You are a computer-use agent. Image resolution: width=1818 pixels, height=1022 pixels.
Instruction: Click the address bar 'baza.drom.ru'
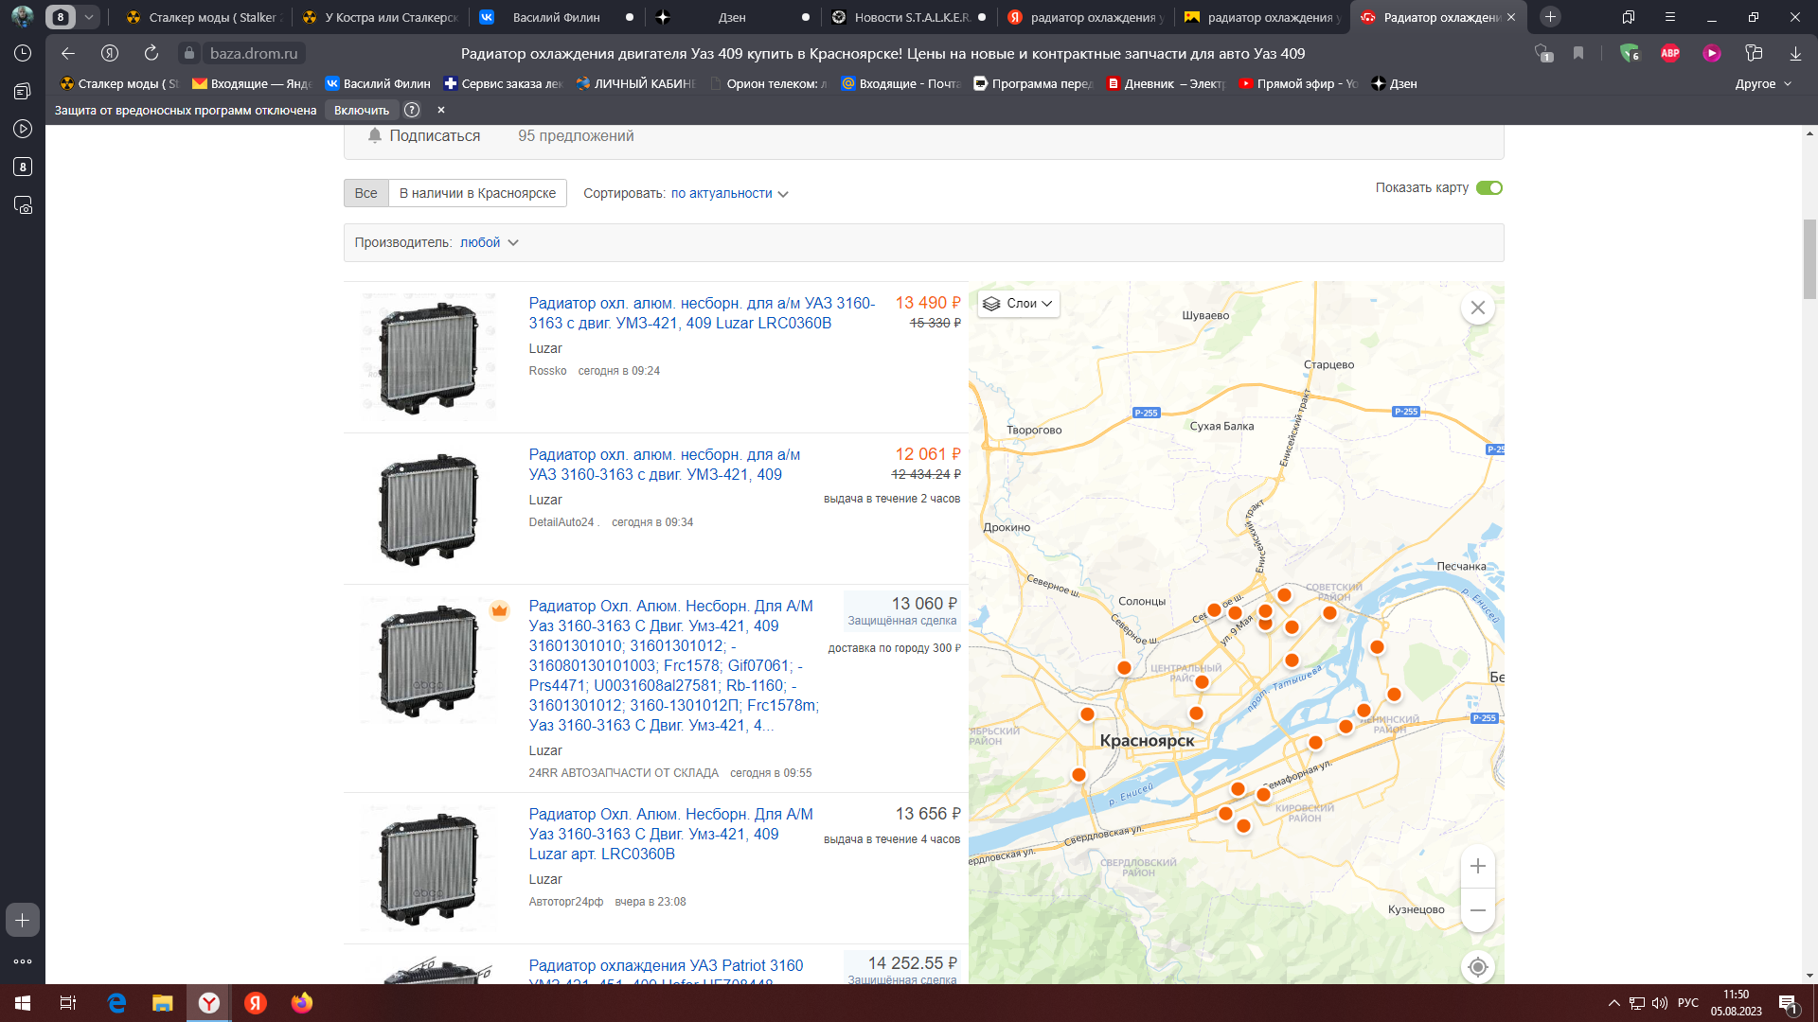[x=253, y=54]
